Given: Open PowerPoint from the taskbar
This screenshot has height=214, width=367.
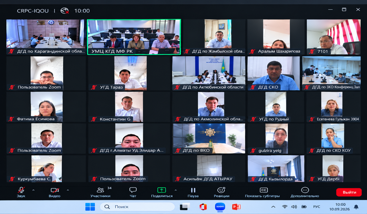Looking at the screenshot, I should coord(236,207).
